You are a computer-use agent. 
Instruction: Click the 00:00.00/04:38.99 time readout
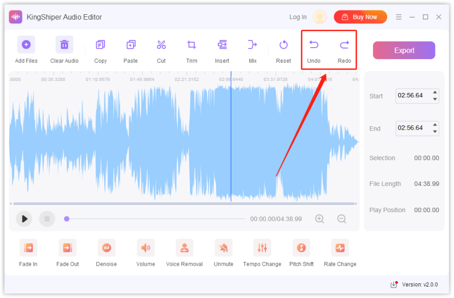(x=276, y=219)
